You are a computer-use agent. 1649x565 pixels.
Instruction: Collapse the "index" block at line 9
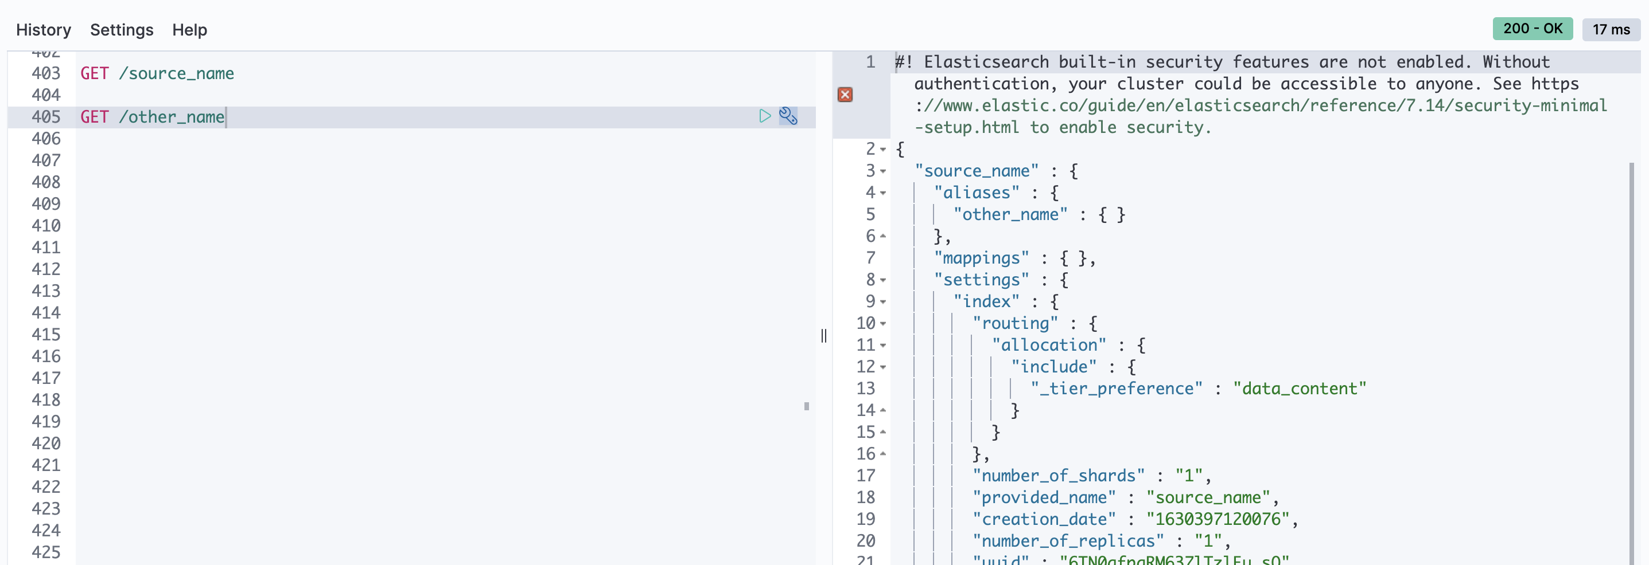(x=884, y=301)
